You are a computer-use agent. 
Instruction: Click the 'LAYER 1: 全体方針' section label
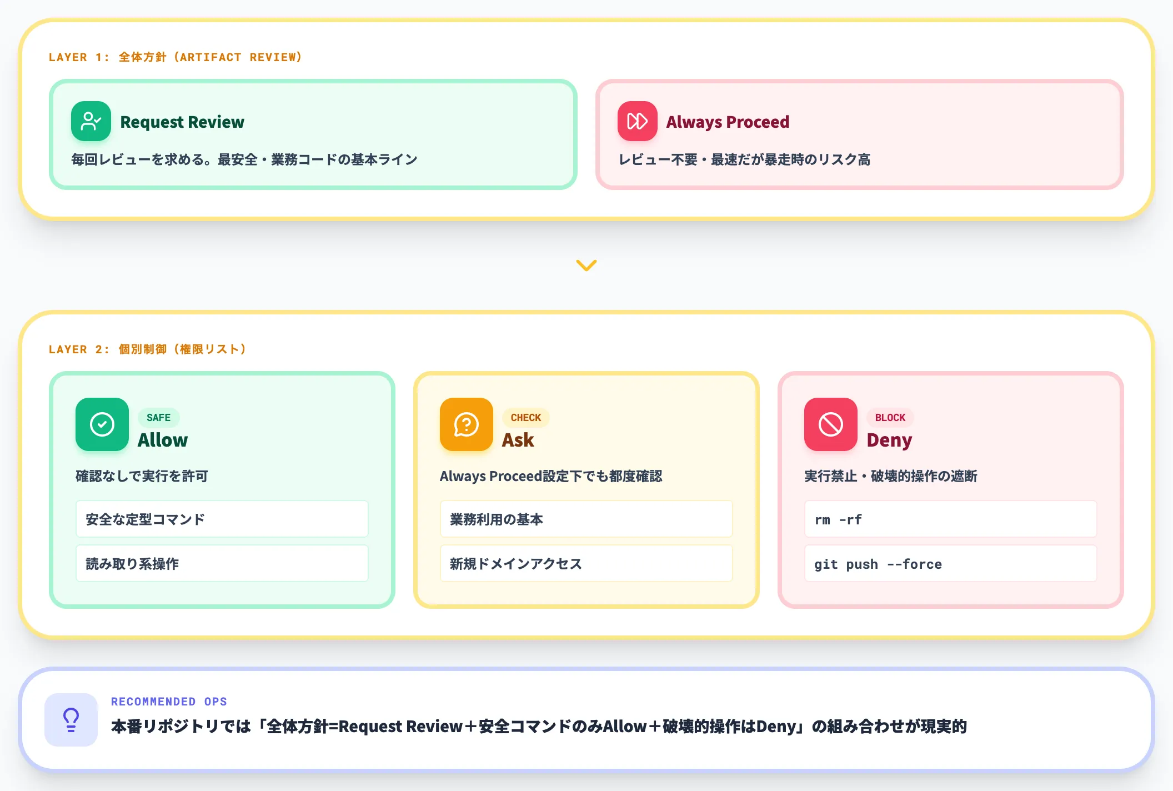point(176,57)
